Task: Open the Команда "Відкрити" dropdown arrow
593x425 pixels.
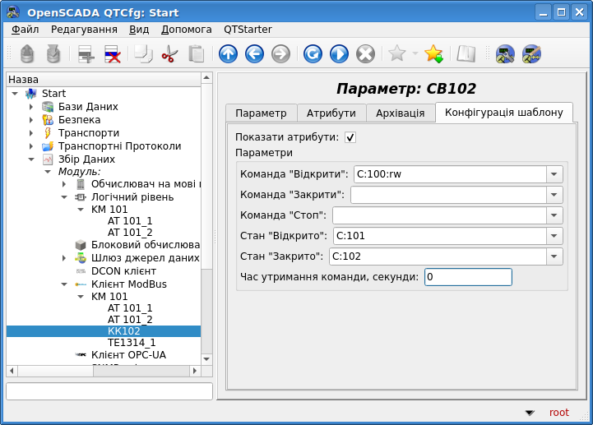Action: coord(554,174)
